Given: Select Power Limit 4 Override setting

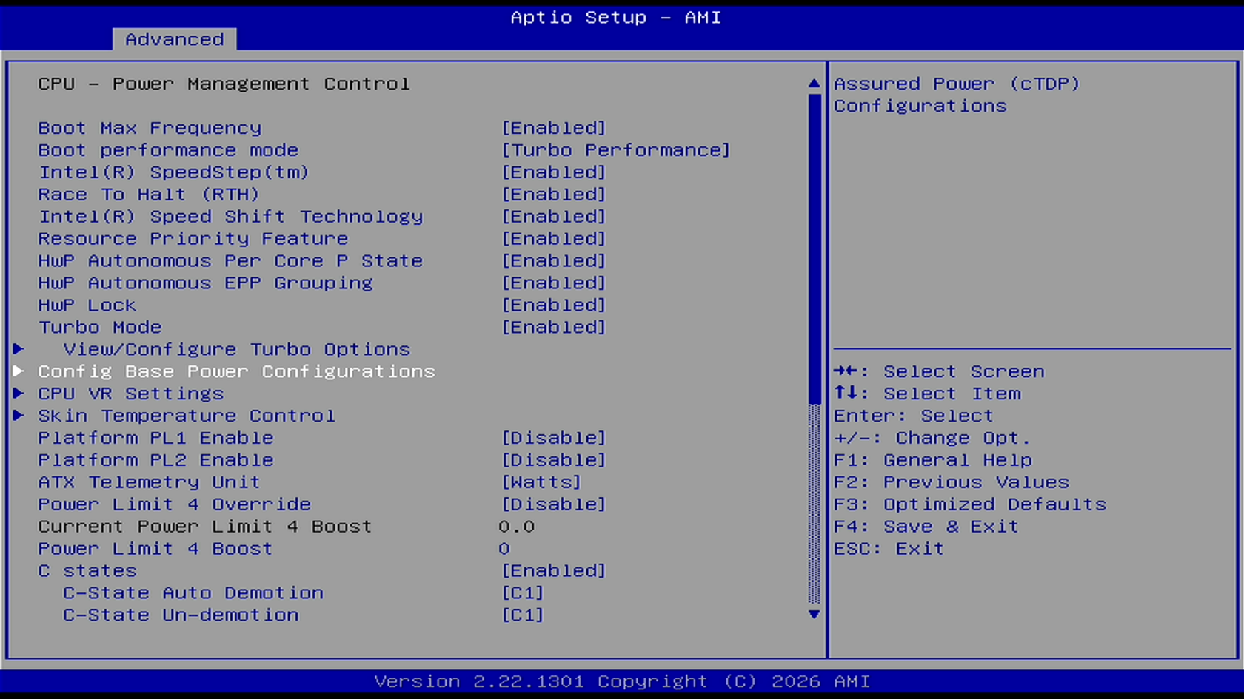Looking at the screenshot, I should pyautogui.click(x=175, y=504).
